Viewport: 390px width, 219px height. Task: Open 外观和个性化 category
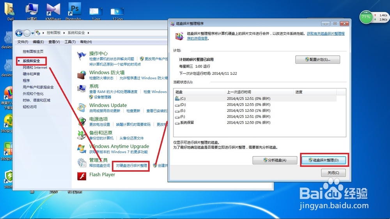pos(33,94)
